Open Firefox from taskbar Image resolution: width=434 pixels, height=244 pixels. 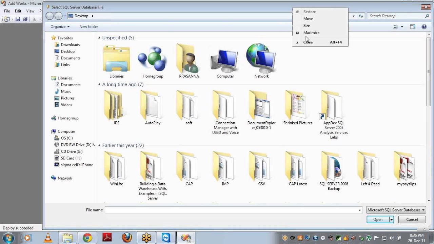[x=127, y=238]
